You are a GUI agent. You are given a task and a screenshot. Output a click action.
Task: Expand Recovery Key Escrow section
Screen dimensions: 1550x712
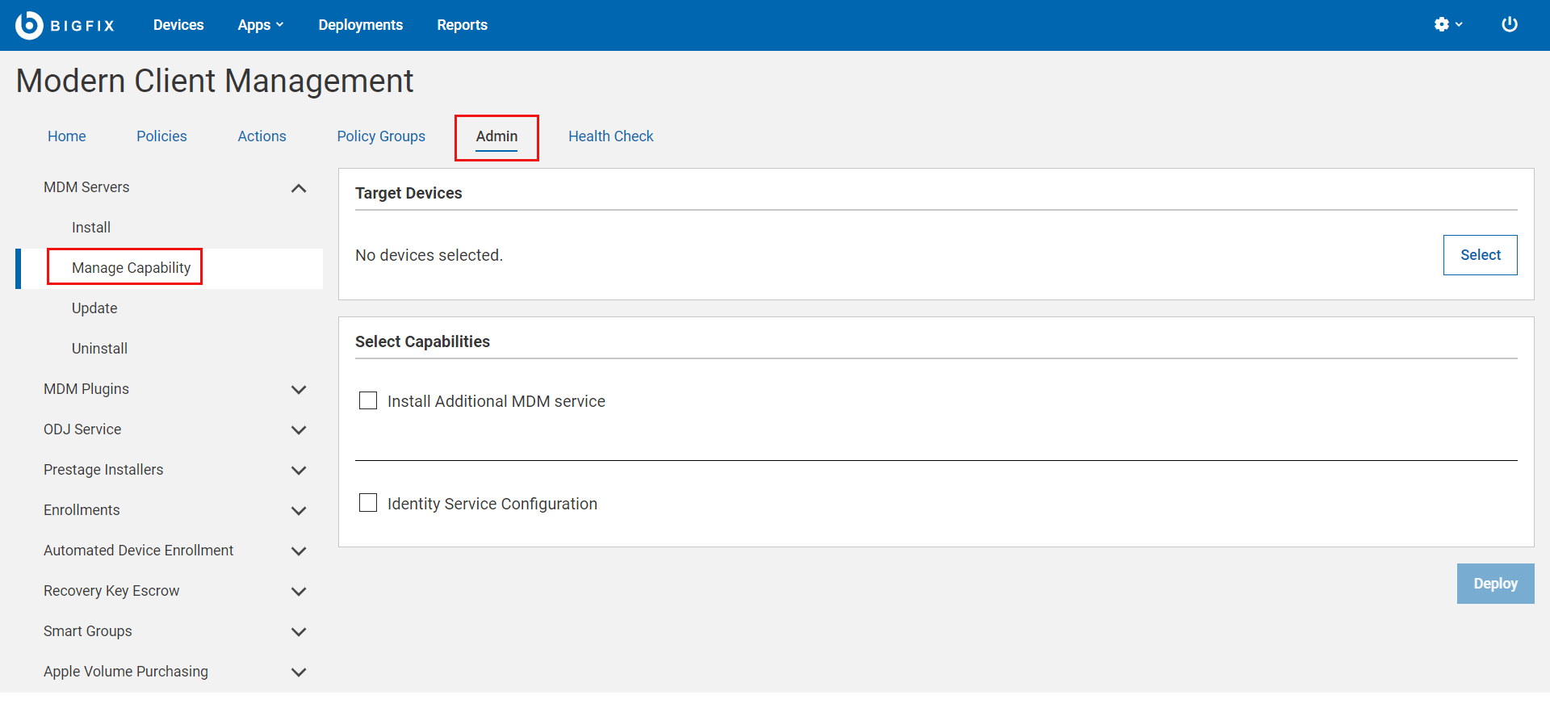[x=299, y=592]
